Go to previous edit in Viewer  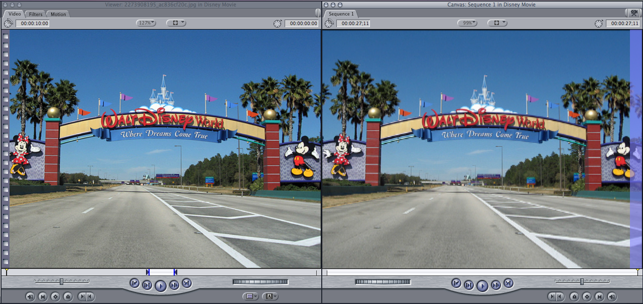135,283
